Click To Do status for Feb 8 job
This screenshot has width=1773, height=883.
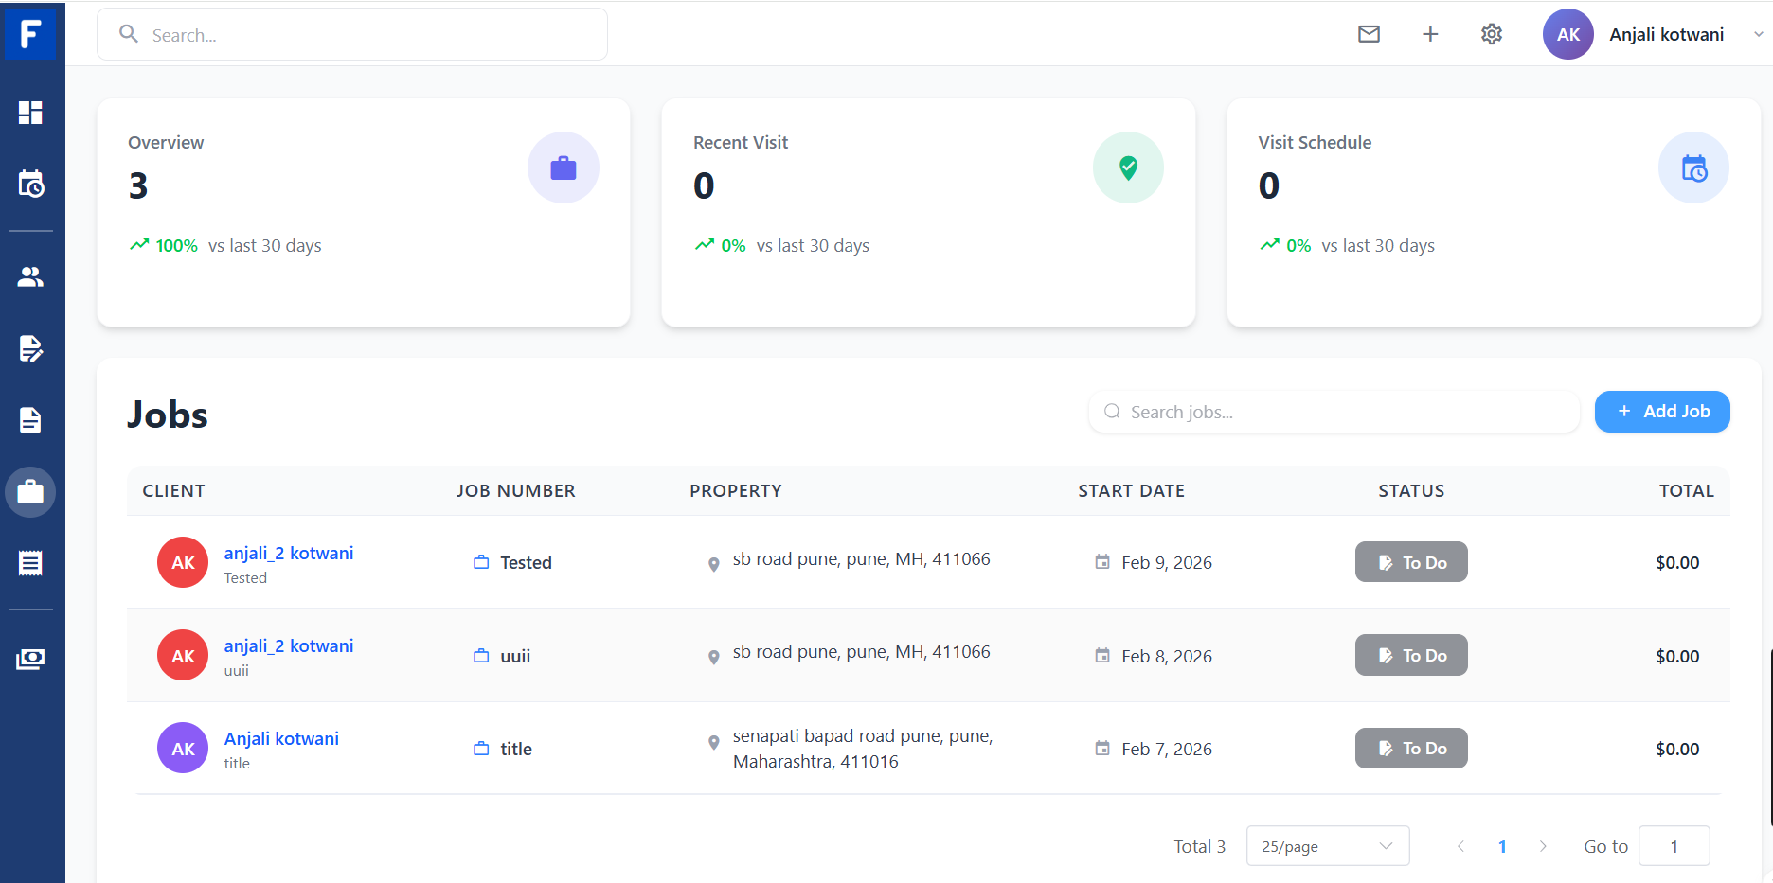pos(1411,655)
